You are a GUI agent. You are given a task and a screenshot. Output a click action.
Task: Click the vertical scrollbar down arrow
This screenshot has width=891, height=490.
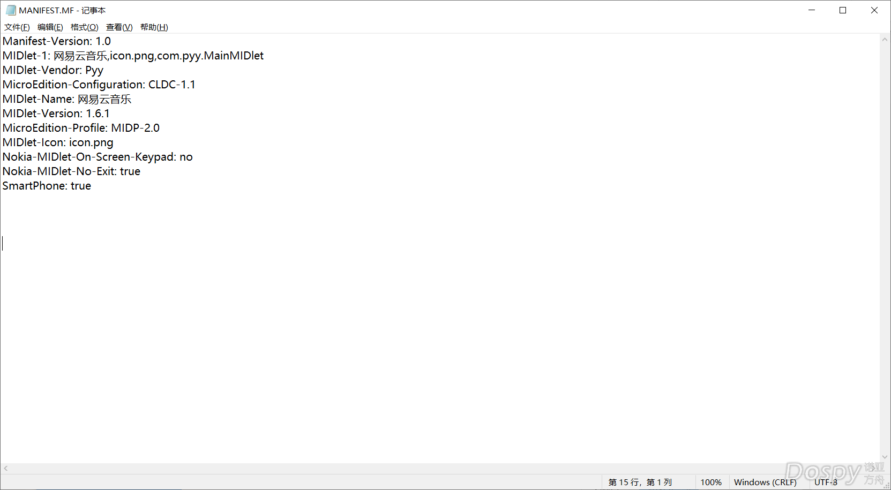885,457
